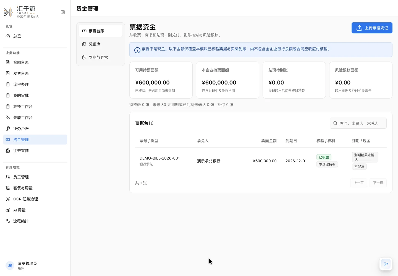The height and width of the screenshot is (276, 398).
Task: Click the due date 2026-12-01
Action: [296, 161]
